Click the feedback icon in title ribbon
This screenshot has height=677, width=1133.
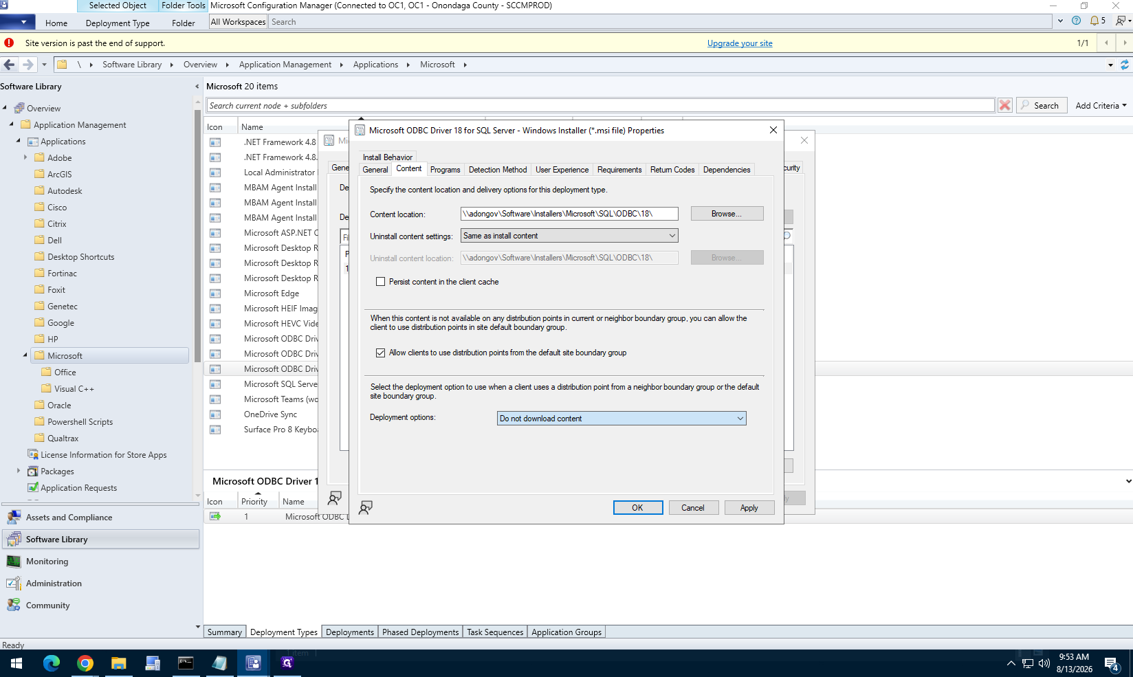1120,21
